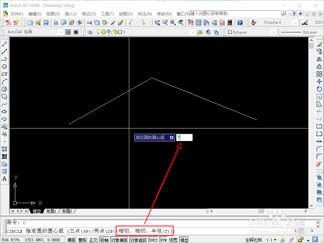
Task: Select the Circle draw tool
Action: 4,89
